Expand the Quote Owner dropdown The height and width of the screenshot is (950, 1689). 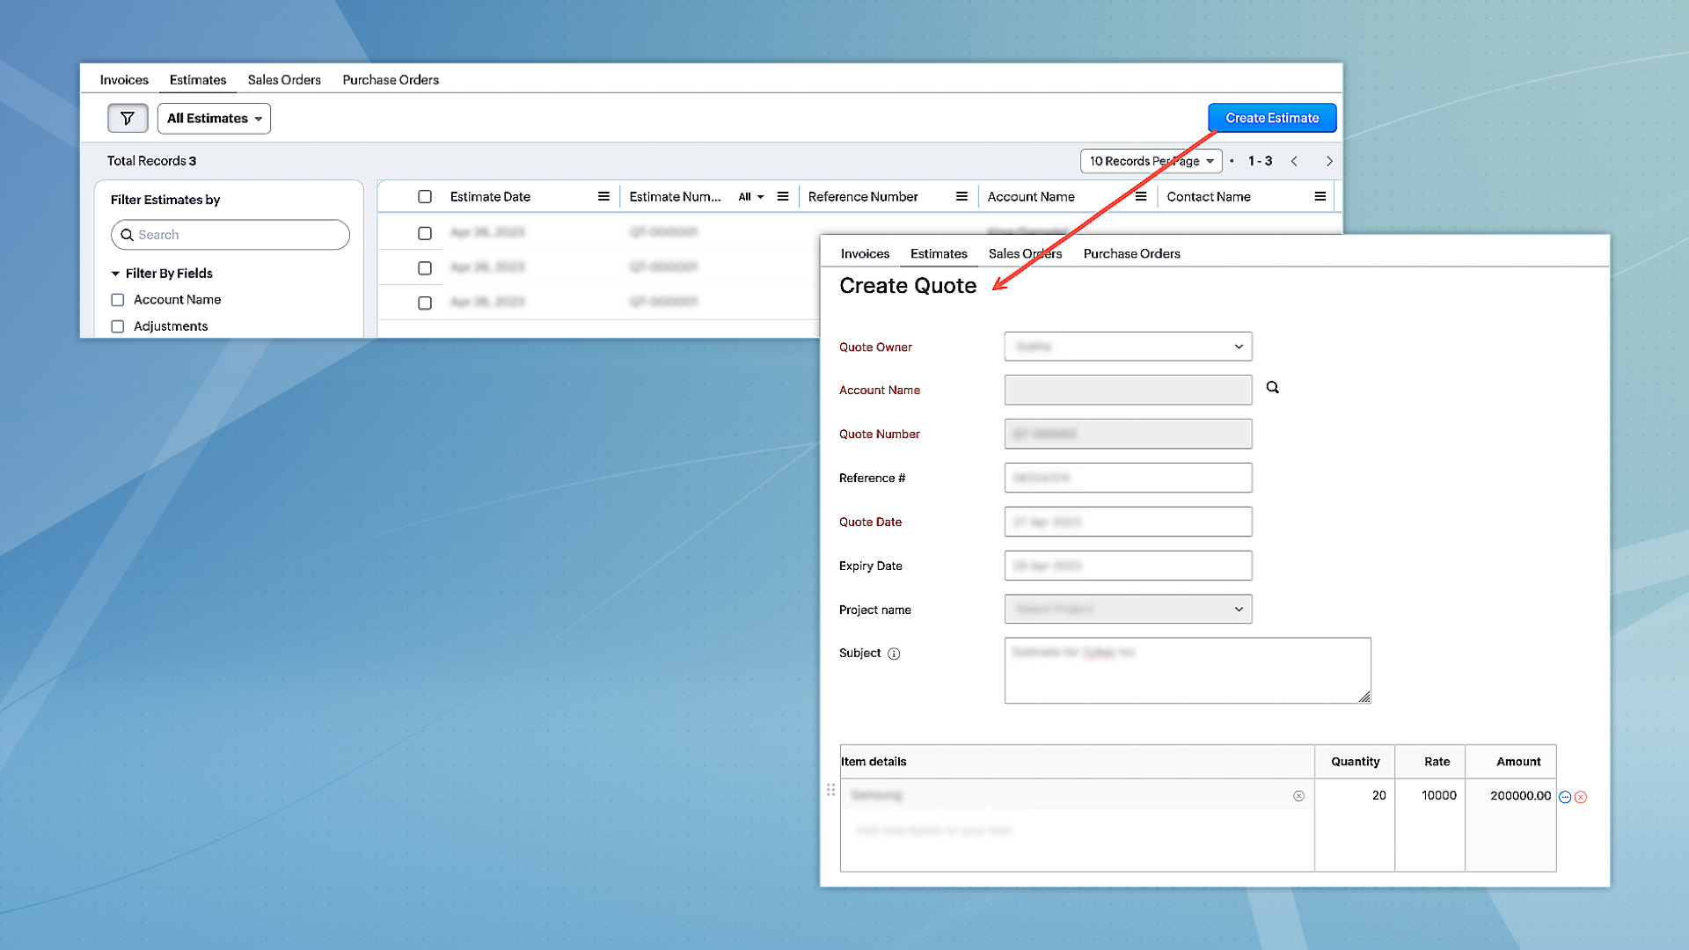click(x=1128, y=347)
